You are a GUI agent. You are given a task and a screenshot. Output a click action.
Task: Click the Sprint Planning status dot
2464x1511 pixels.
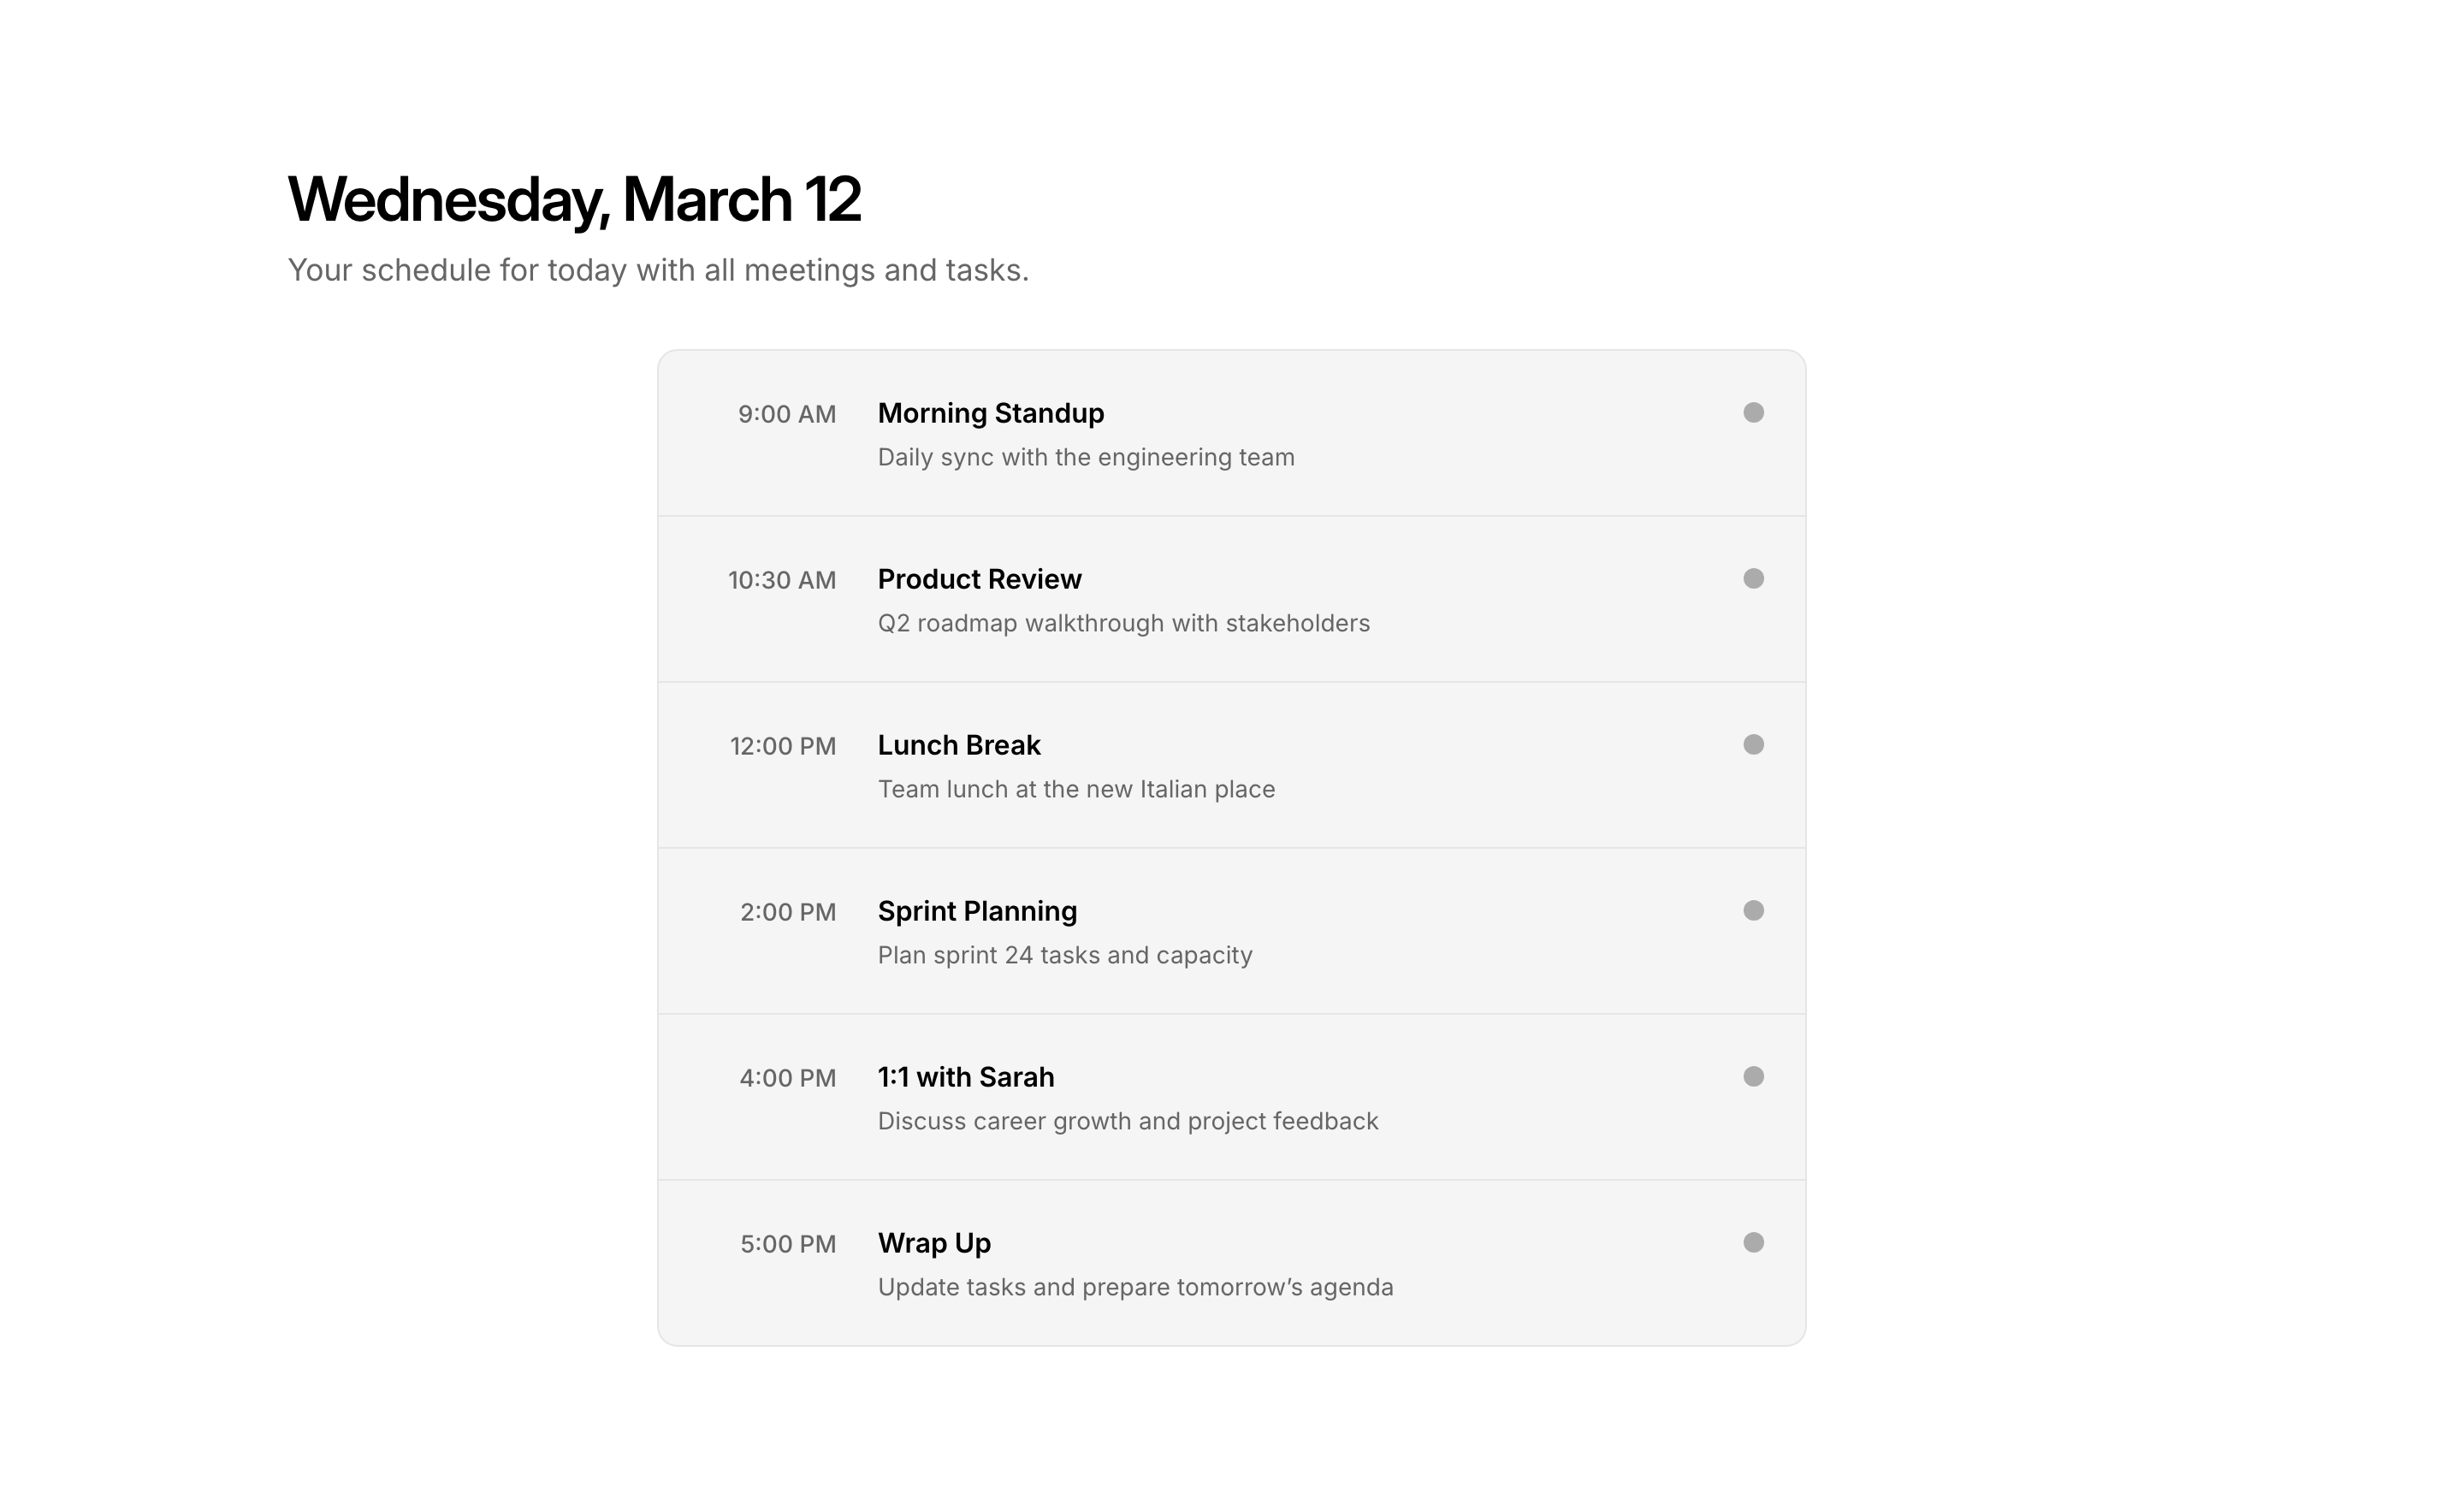coord(1753,911)
